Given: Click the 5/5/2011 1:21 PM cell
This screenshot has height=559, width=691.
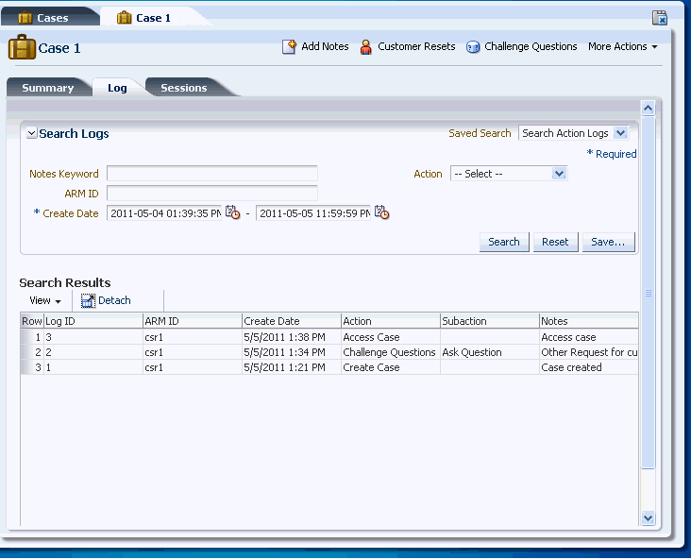Looking at the screenshot, I should point(292,367).
